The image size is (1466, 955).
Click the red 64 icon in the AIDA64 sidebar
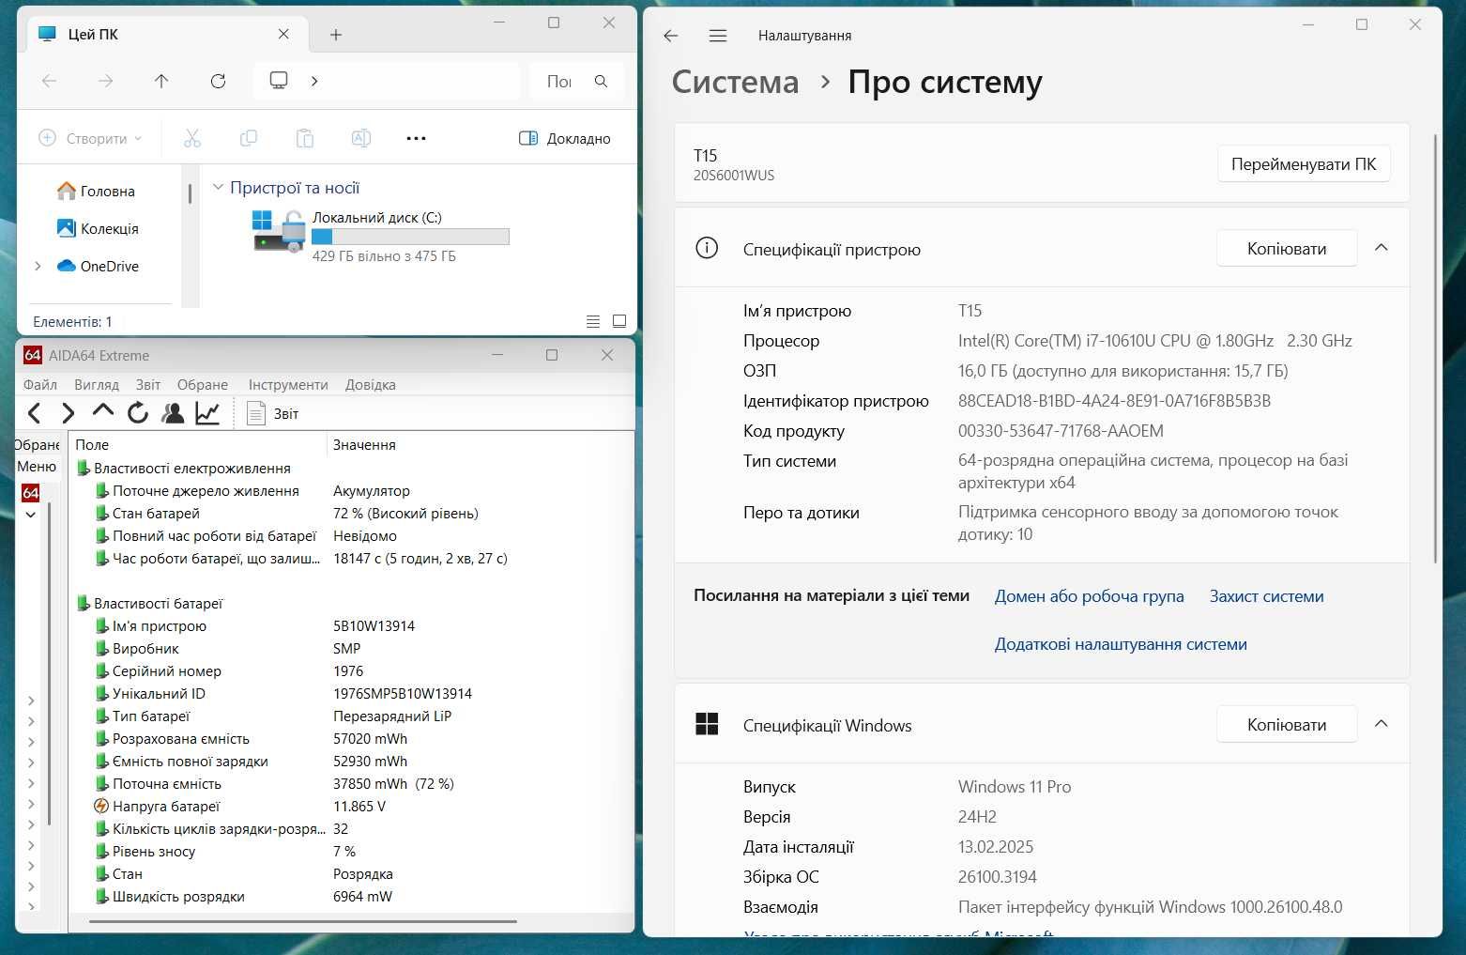click(30, 493)
